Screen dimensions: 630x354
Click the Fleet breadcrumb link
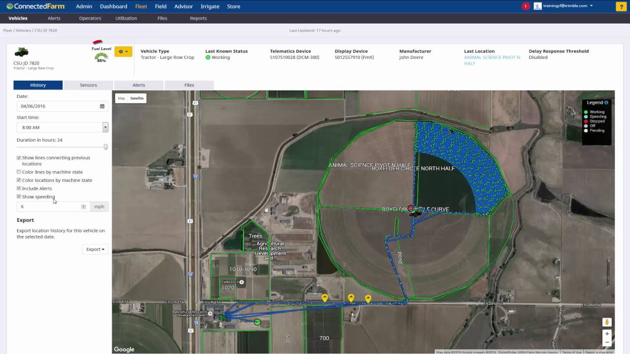click(x=7, y=30)
